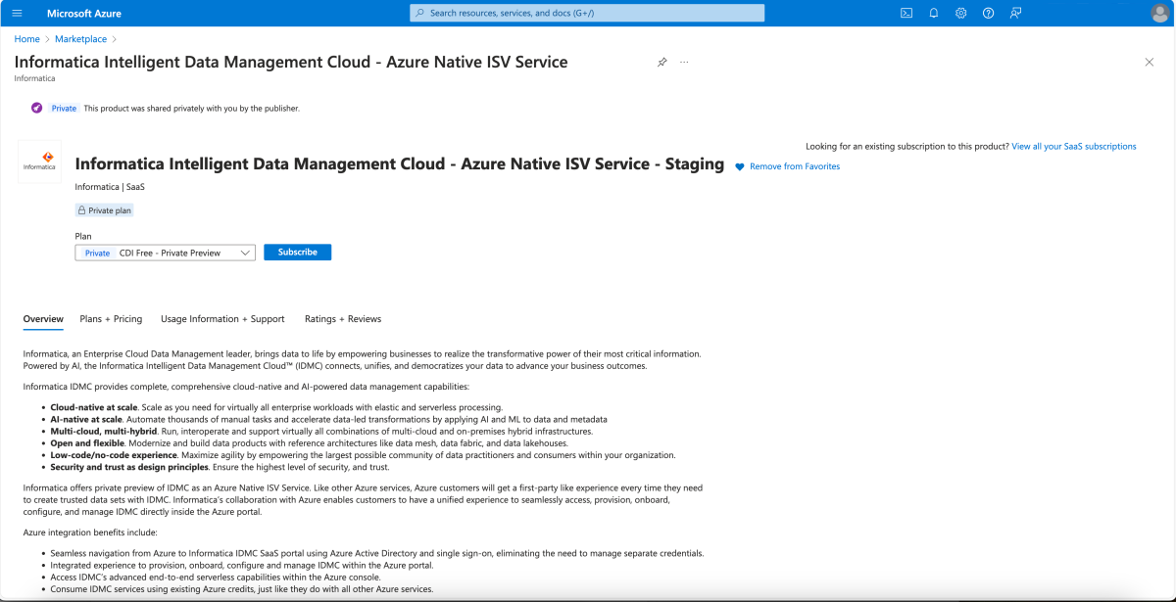Select the Overview tab
The image size is (1176, 602).
click(43, 319)
